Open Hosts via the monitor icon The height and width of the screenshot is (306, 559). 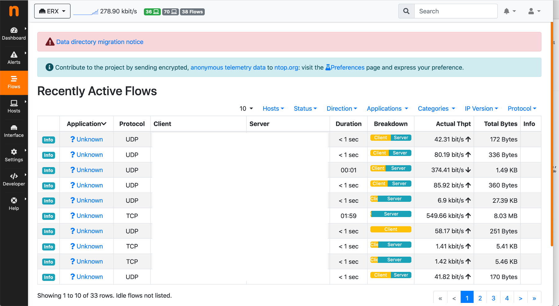pos(14,103)
